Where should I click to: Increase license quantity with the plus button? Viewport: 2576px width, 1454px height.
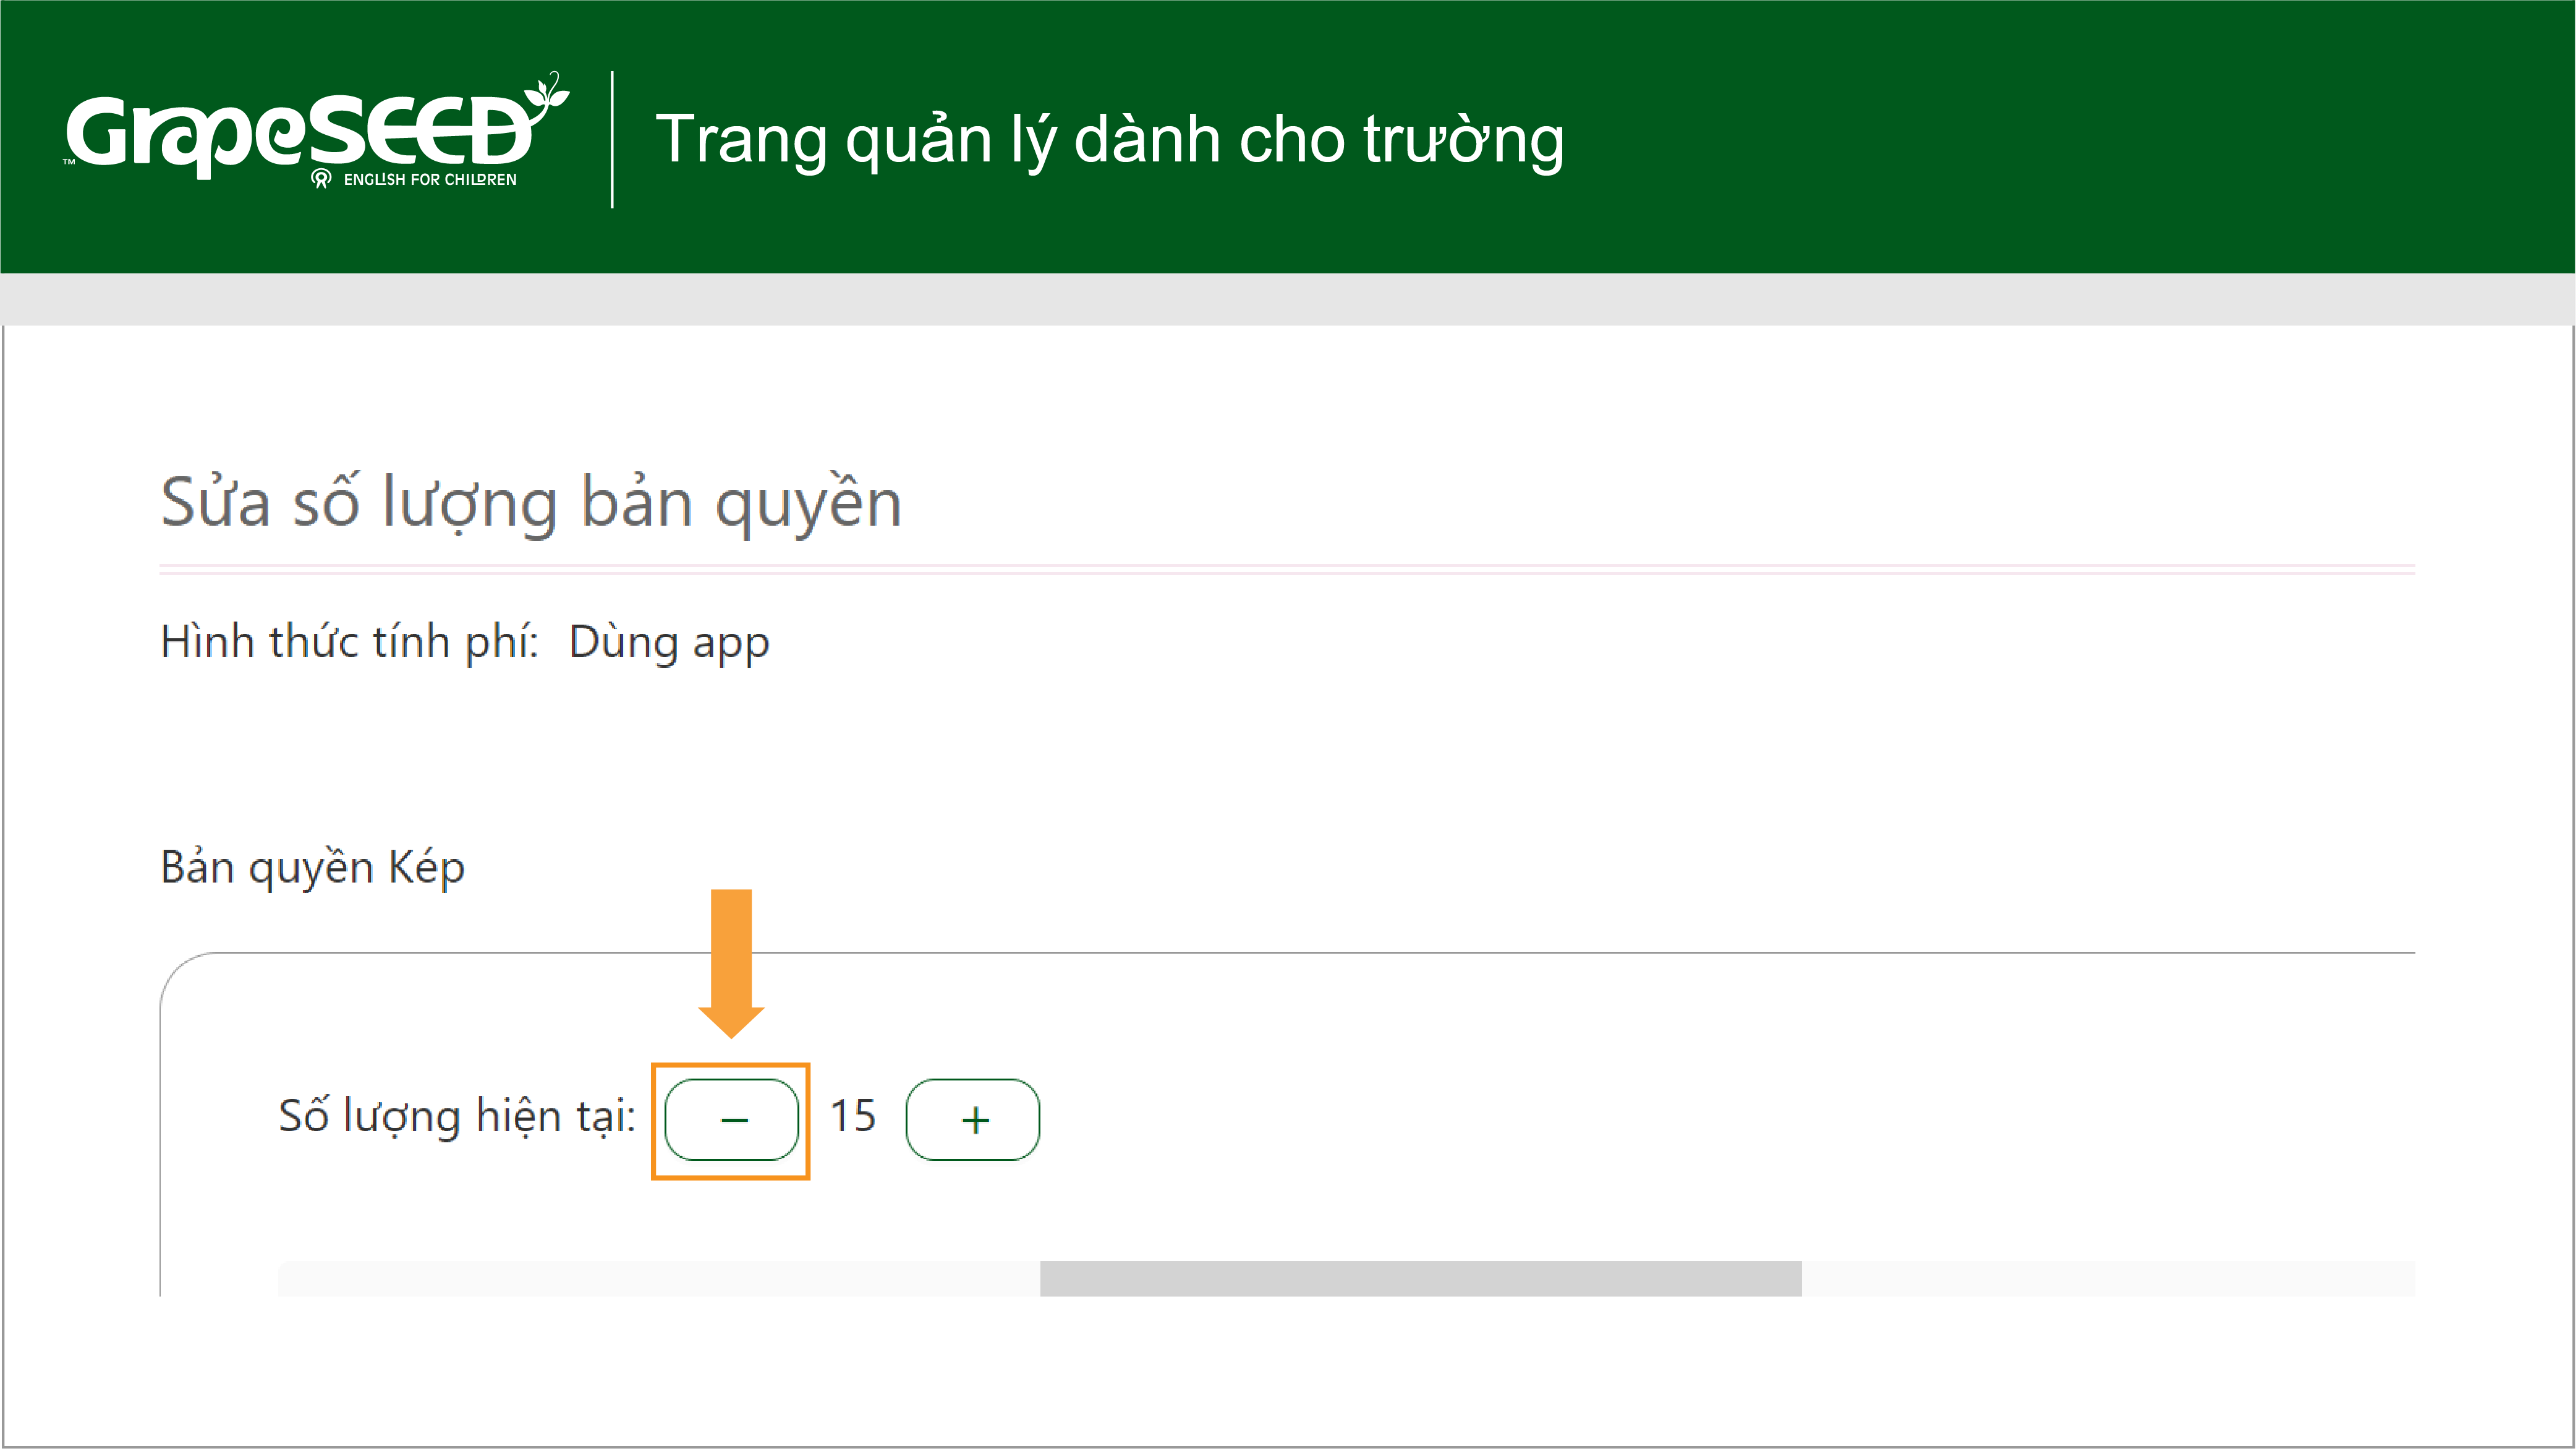[x=972, y=1120]
